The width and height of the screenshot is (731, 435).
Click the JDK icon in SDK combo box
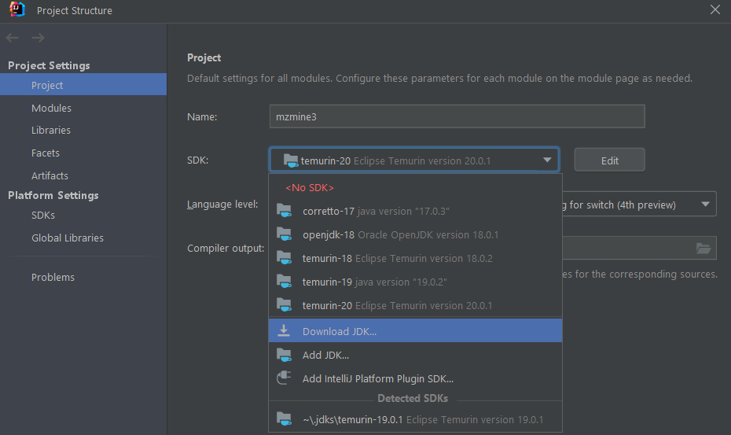coord(291,160)
